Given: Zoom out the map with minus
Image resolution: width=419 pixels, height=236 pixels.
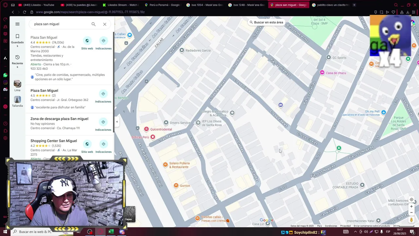Looking at the screenshot, I should (x=411, y=212).
